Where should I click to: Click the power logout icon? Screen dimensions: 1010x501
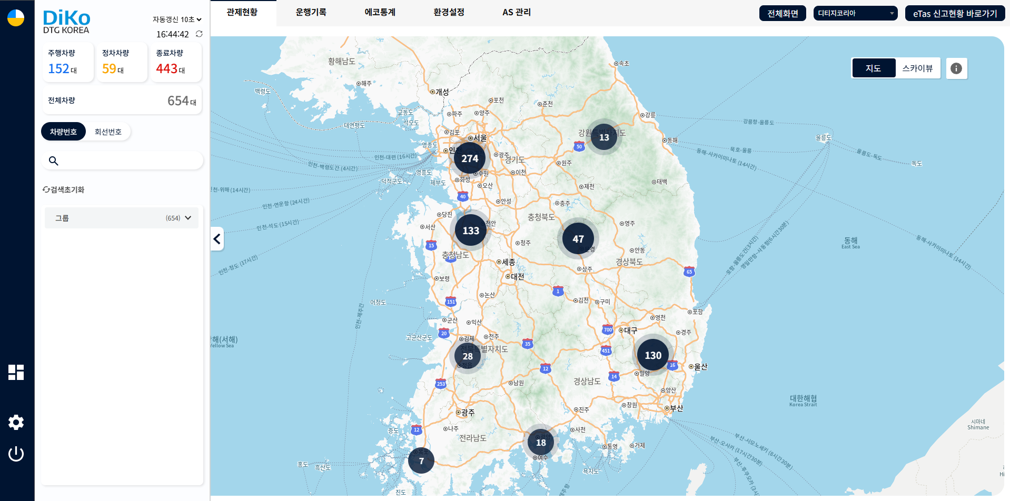coord(16,454)
